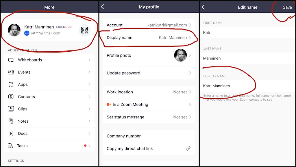Click Not set value for Work location
296x167 pixels.
pyautogui.click(x=180, y=92)
